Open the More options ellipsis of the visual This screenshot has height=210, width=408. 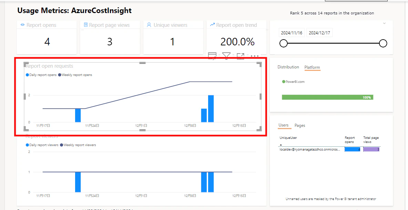pyautogui.click(x=254, y=56)
